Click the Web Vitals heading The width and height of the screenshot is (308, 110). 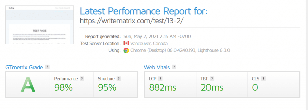pyautogui.click(x=157, y=68)
